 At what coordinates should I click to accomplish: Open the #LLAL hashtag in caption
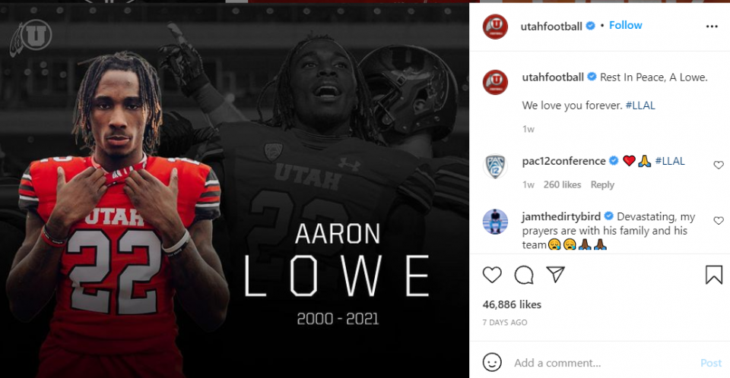(x=640, y=106)
